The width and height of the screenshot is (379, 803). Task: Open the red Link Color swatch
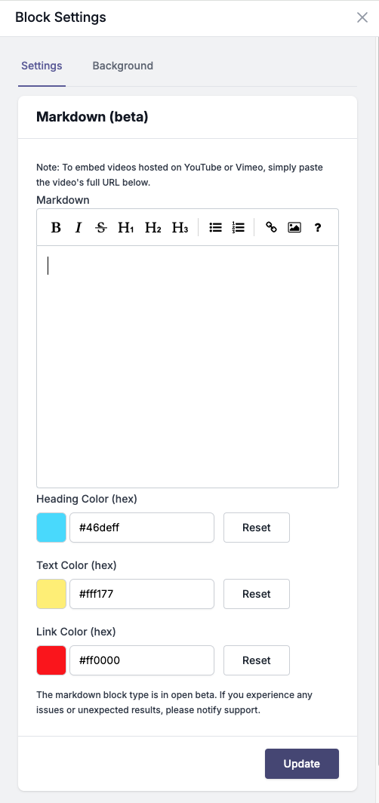[51, 660]
